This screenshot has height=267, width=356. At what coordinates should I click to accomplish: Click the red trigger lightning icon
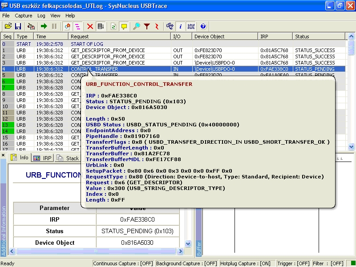(157, 26)
